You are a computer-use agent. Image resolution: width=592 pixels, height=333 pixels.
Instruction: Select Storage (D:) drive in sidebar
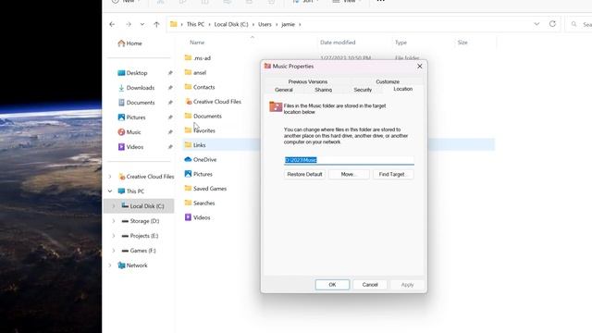tap(140, 221)
